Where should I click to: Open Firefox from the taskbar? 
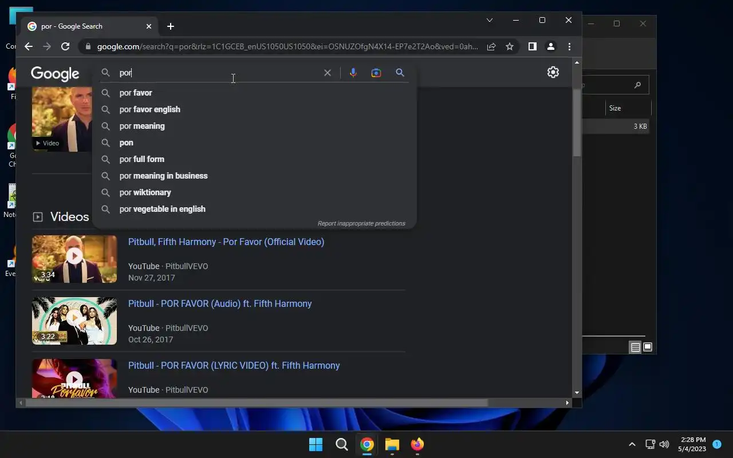pos(417,444)
